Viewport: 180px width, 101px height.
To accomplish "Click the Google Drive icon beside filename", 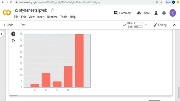I will pos(17,10).
